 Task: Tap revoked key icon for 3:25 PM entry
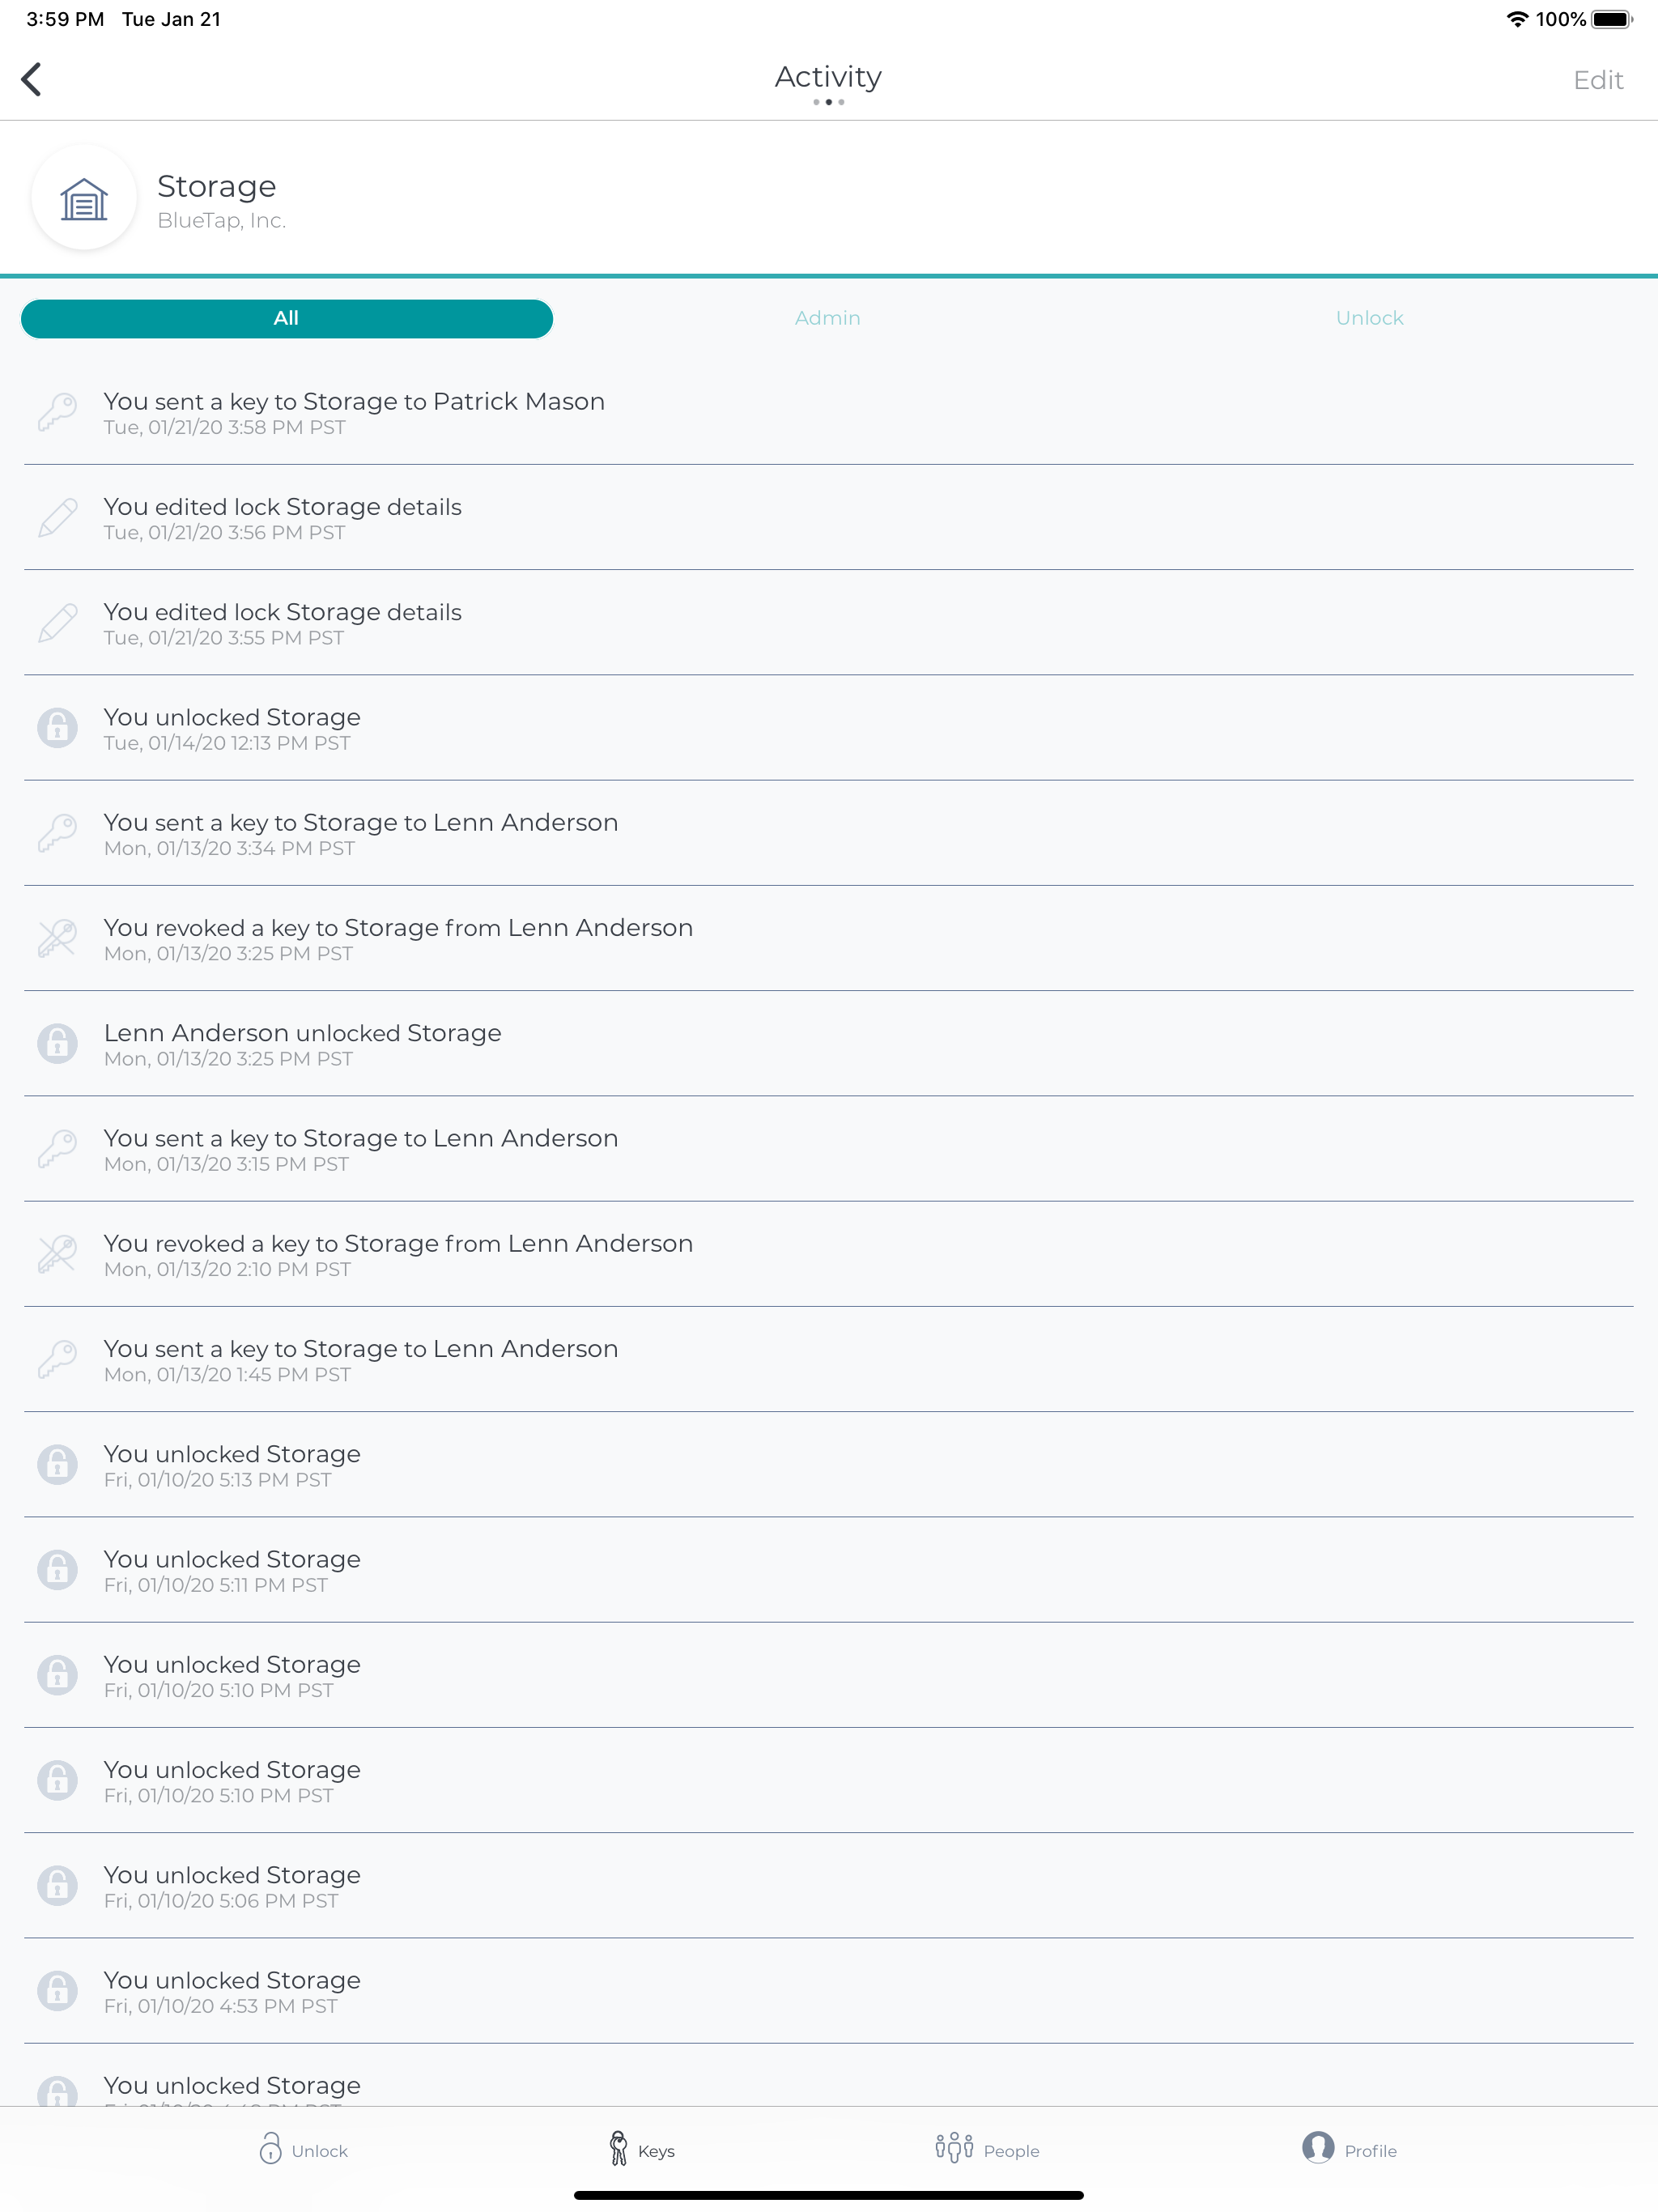pyautogui.click(x=58, y=938)
